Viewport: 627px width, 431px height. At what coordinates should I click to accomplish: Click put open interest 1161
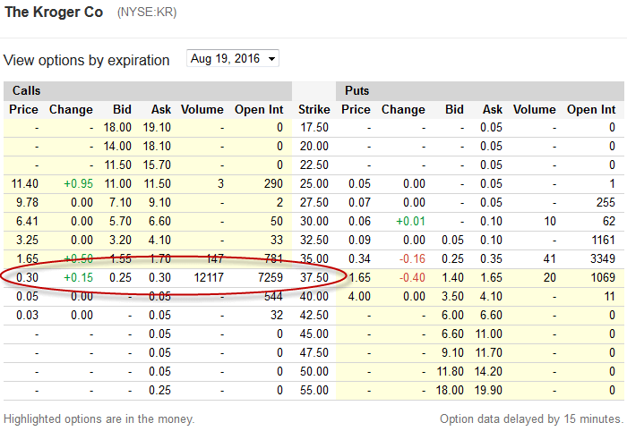(604, 240)
